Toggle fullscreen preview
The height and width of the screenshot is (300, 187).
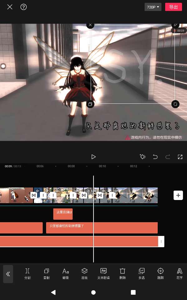coord(180,157)
